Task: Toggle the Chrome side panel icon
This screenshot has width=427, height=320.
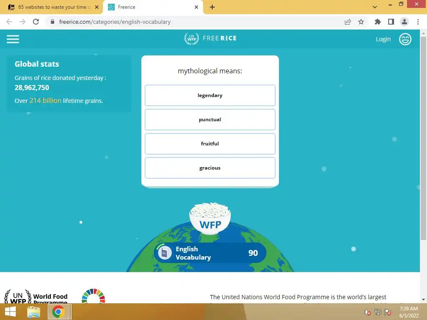Action: coord(391,22)
